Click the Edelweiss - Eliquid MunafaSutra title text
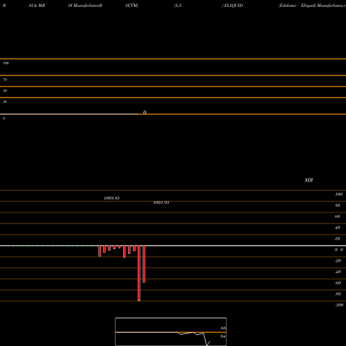Screen dimensions: 346x346 (312, 6)
